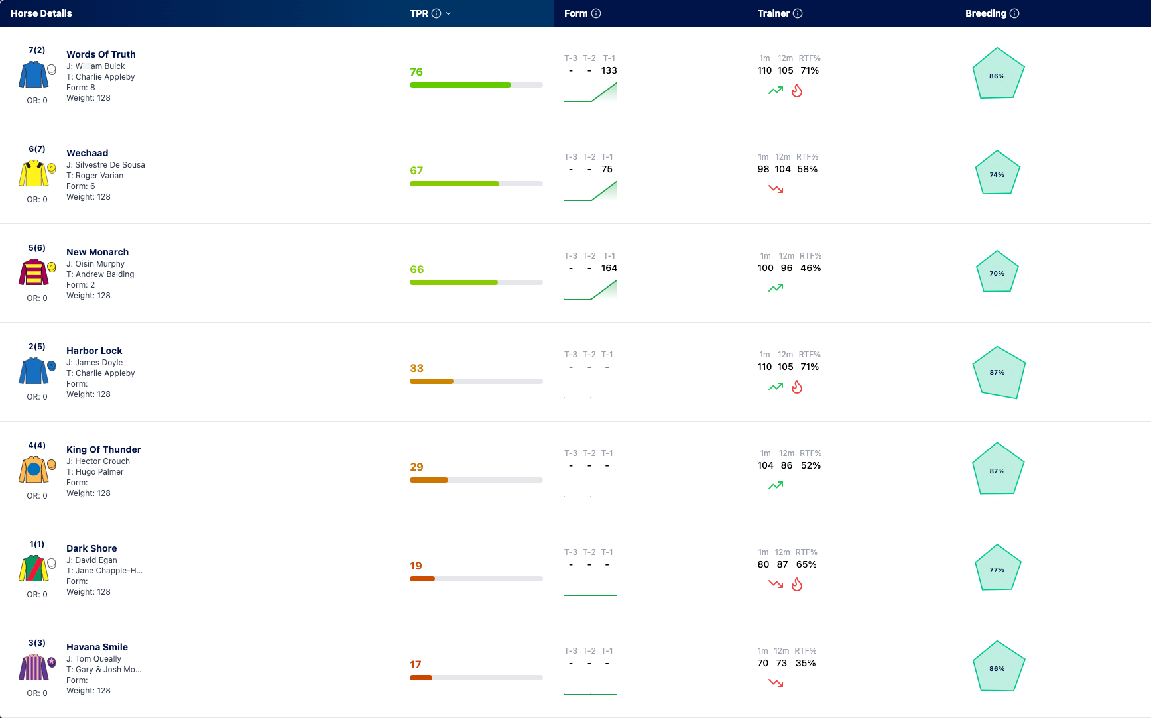Viewport: 1151px width, 718px height.
Task: Open the Form column info icon
Action: point(596,13)
